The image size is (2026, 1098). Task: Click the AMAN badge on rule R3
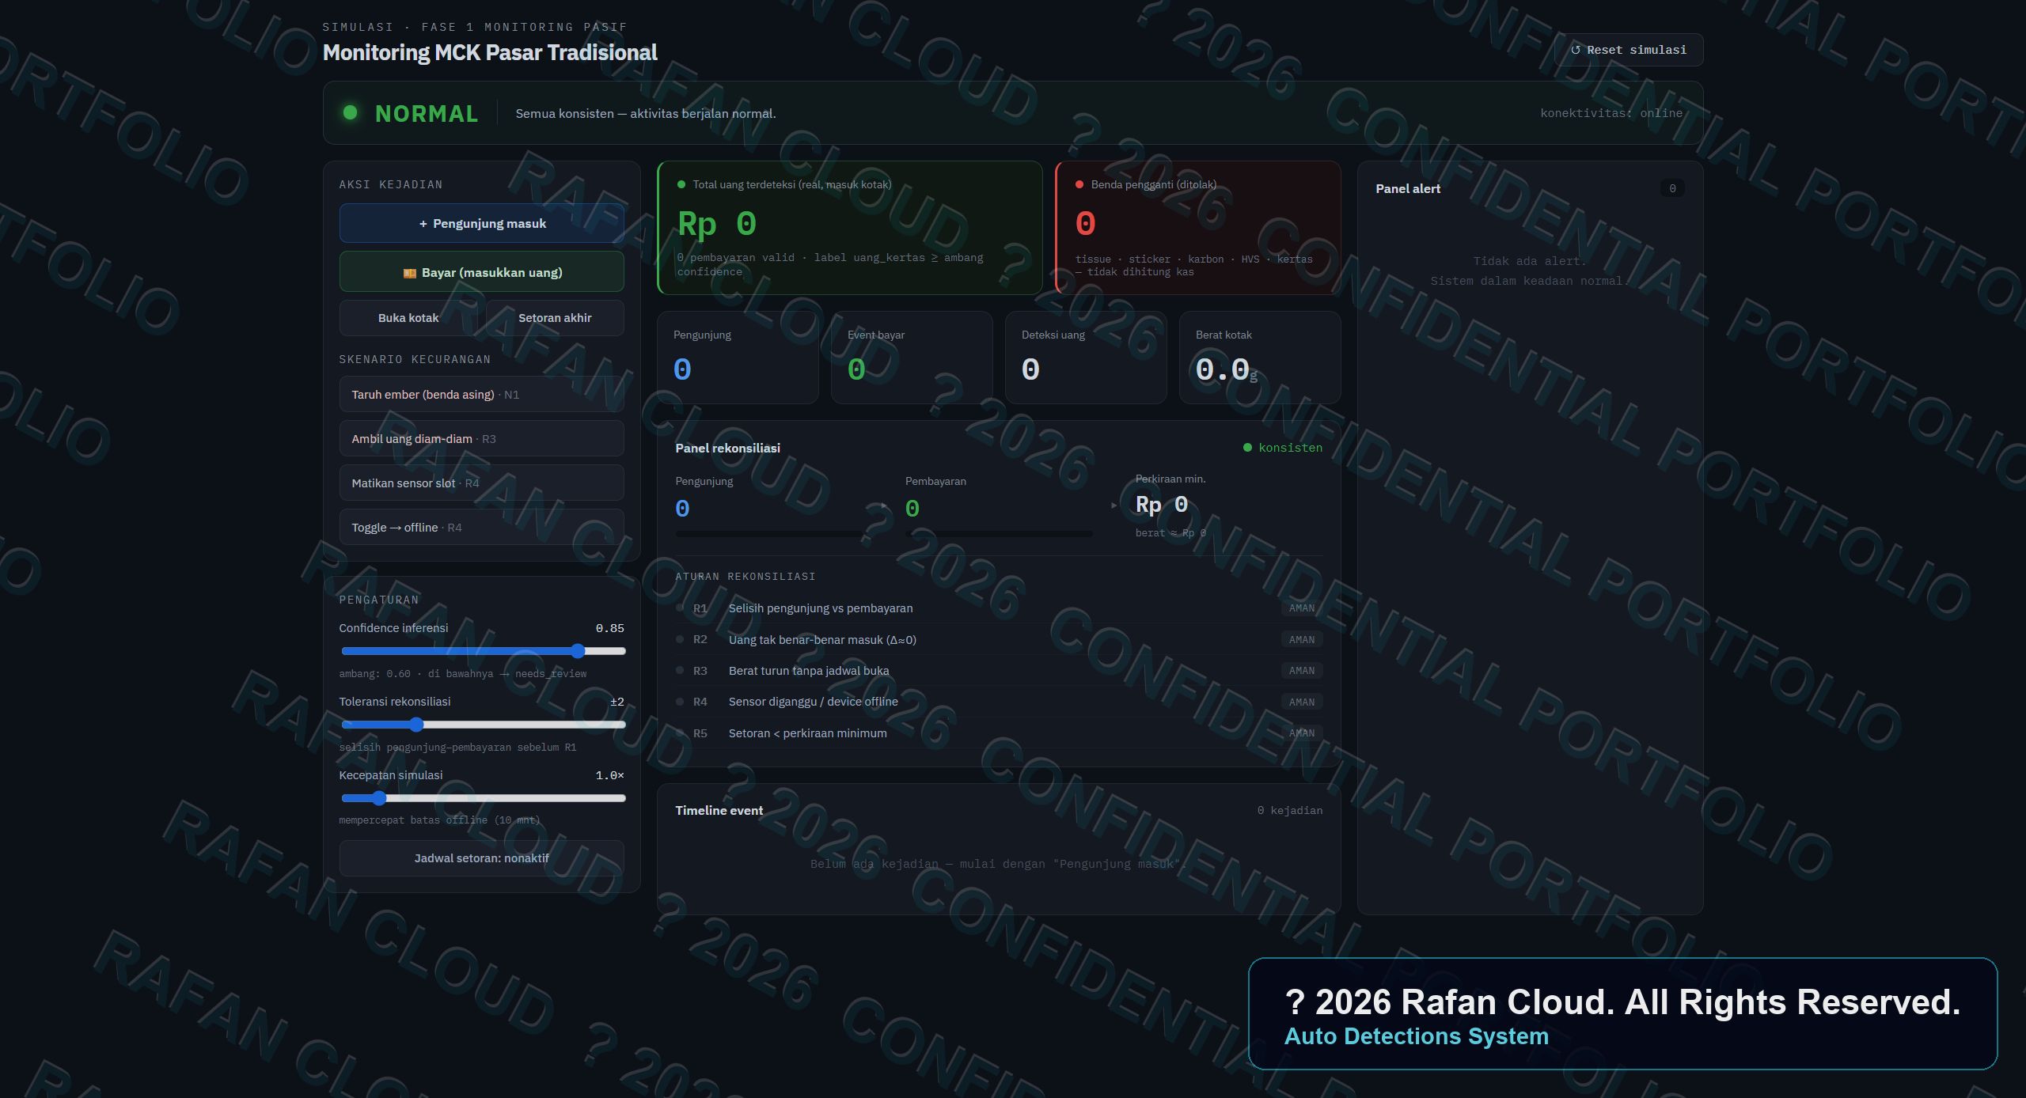point(1302,671)
